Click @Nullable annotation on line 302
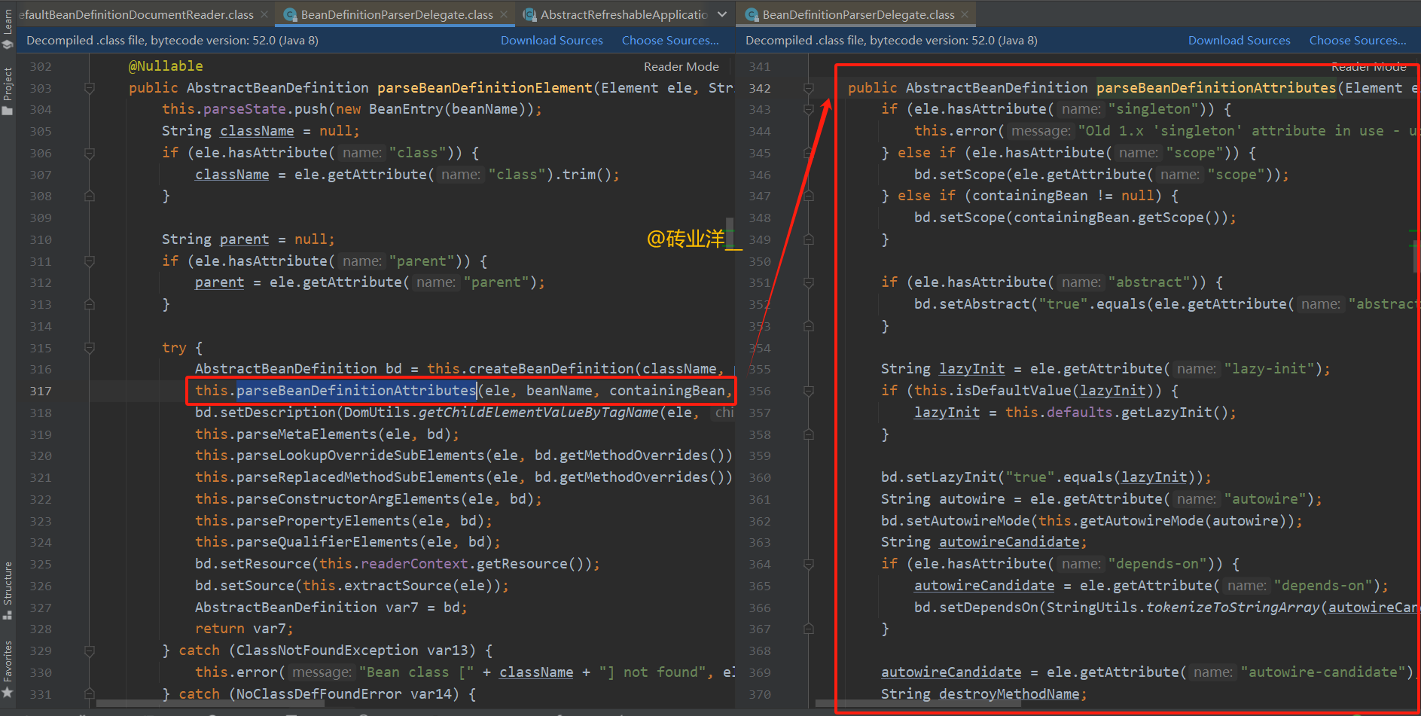 (x=166, y=66)
